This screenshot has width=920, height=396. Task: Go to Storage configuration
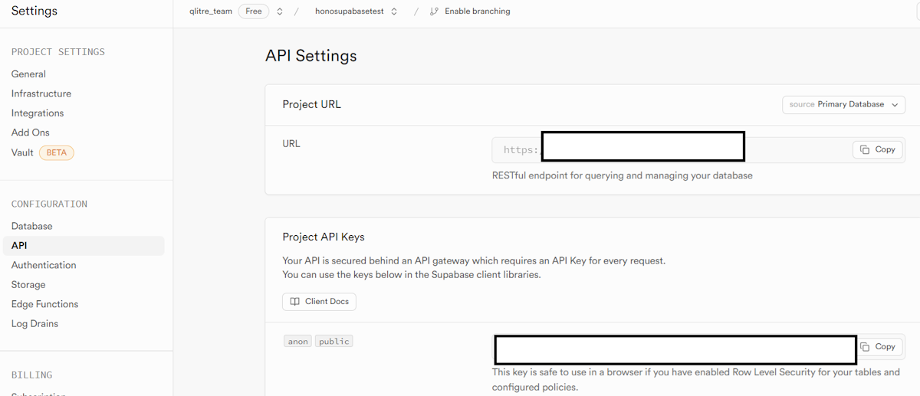[x=28, y=285]
